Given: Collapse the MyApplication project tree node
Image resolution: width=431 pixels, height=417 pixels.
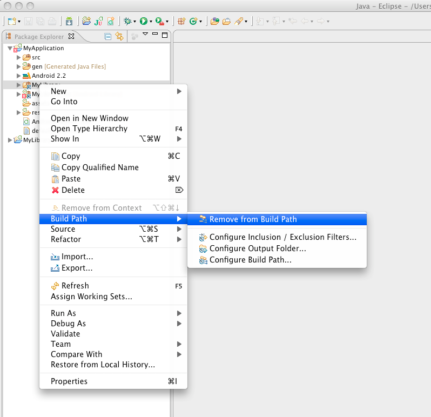Looking at the screenshot, I should (x=10, y=48).
